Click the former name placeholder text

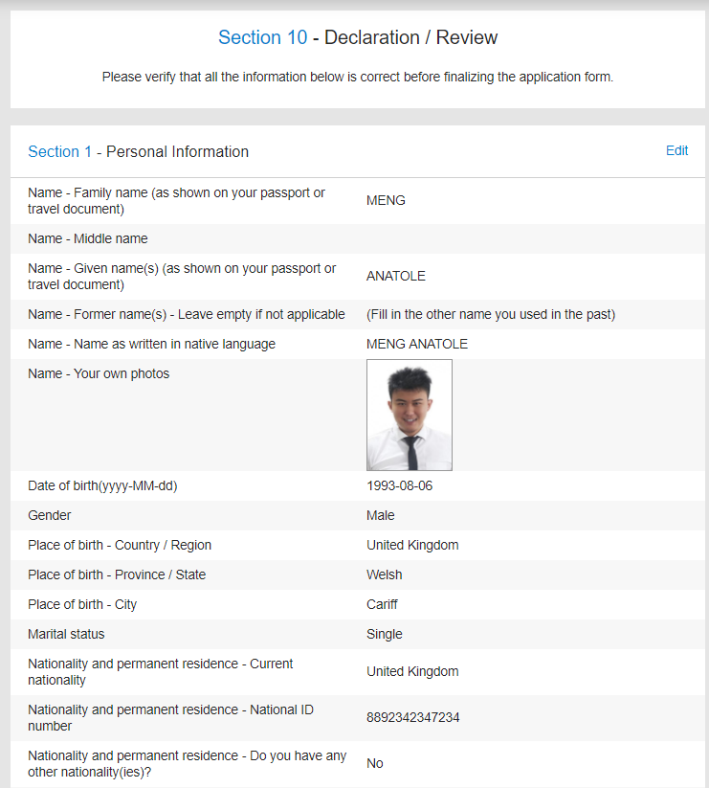pos(491,315)
